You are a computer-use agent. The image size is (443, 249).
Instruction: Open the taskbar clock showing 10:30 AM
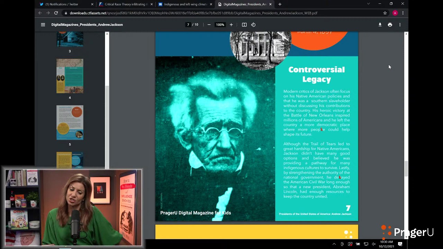coord(386,244)
